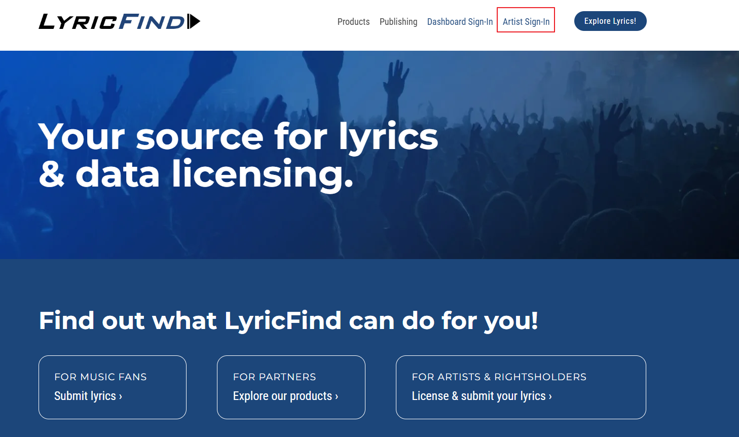Screen dimensions: 739x437
Task: Open the For Music Fans card
Action: 113,387
